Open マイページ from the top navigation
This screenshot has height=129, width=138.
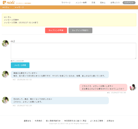(x=66, y=3)
